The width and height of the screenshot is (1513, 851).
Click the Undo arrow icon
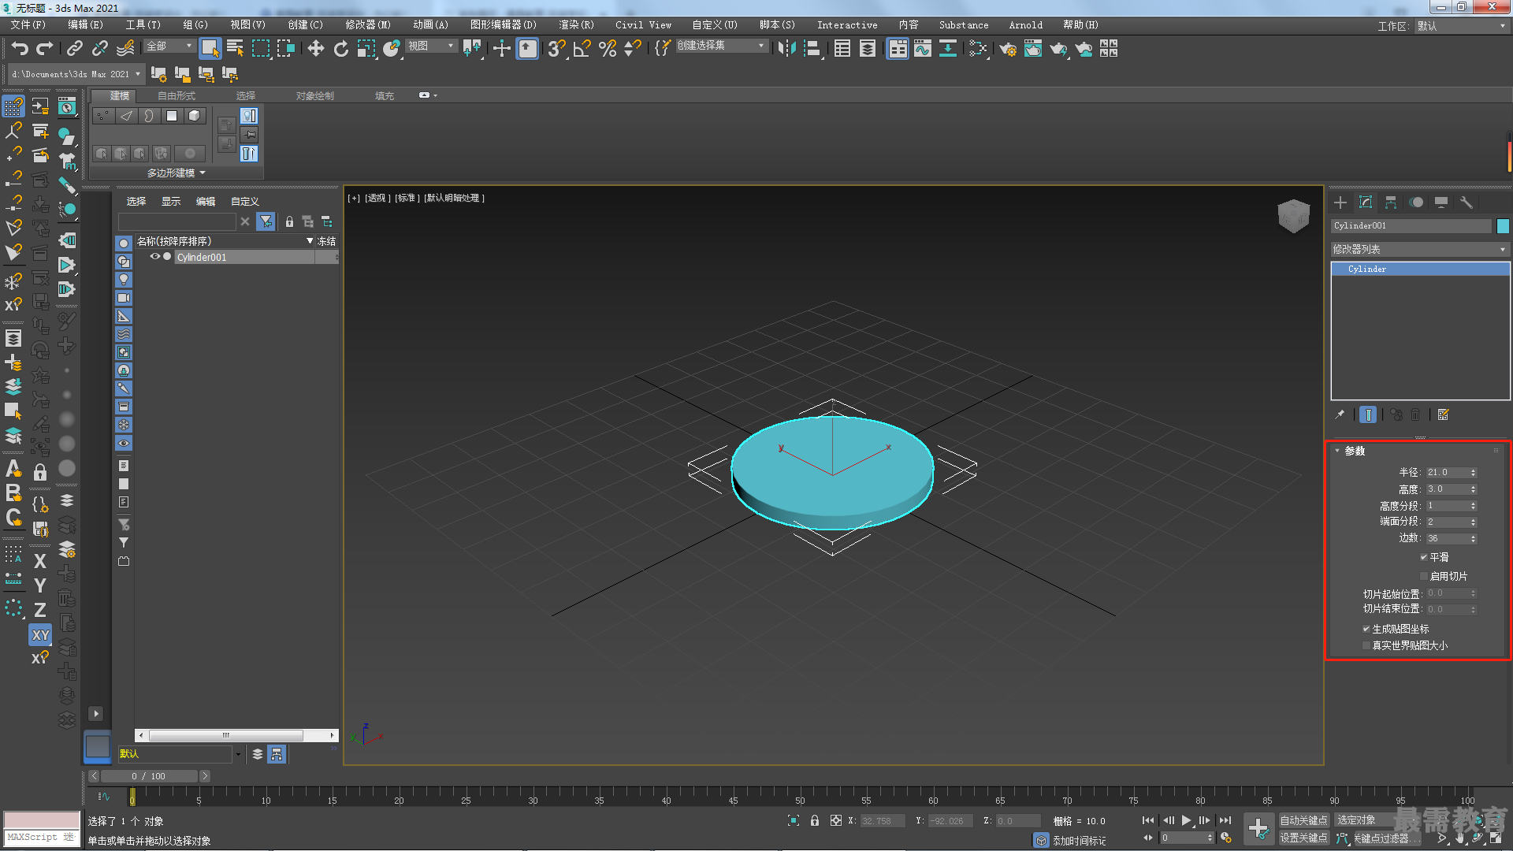(x=20, y=49)
